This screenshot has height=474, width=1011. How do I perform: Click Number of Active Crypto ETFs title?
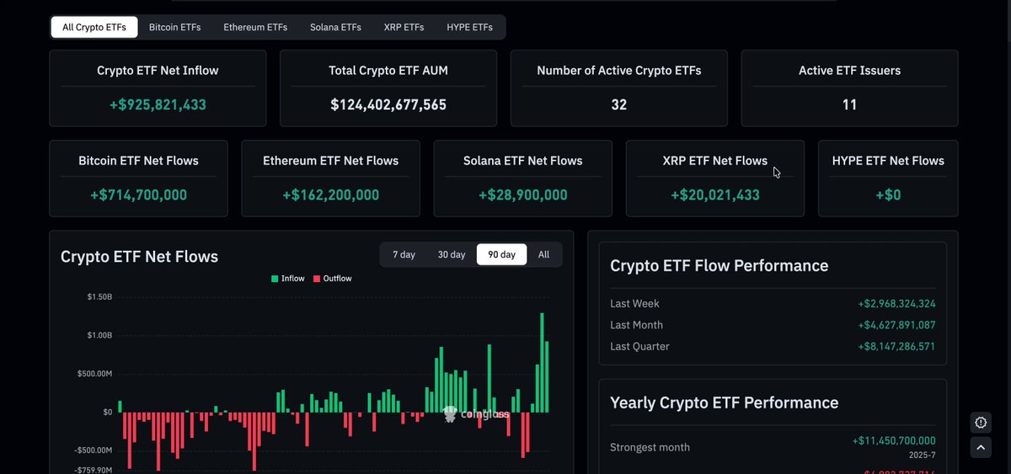(619, 71)
